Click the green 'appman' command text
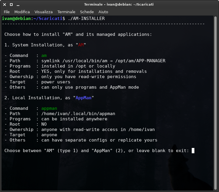Screen dimensions: 219x192 point(49,108)
